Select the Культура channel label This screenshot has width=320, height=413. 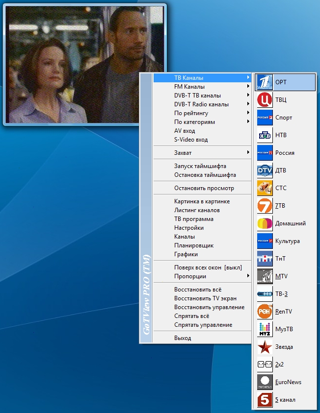click(288, 241)
